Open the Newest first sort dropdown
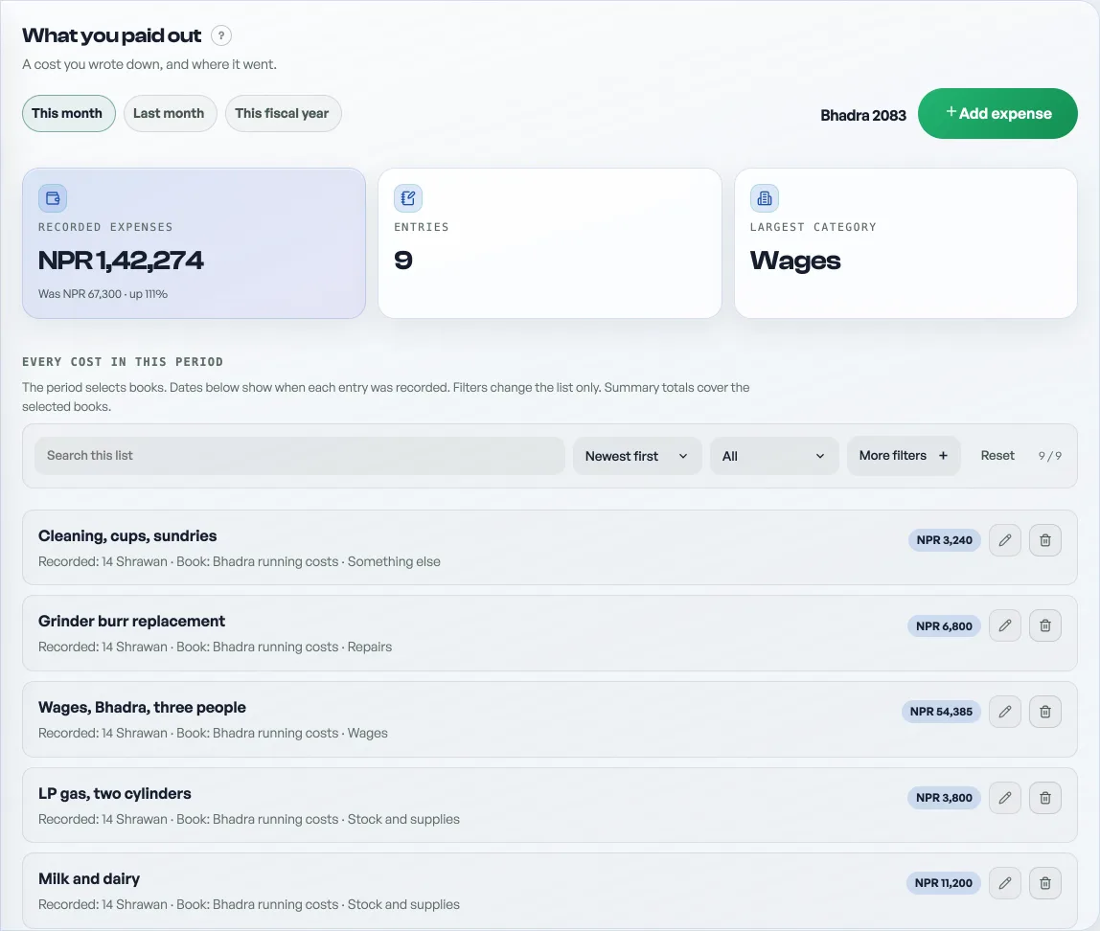Image resolution: width=1100 pixels, height=931 pixels. click(x=637, y=456)
